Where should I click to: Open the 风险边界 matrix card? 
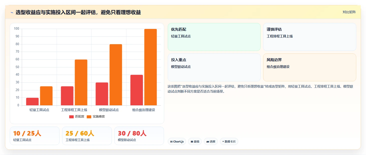[310, 67]
